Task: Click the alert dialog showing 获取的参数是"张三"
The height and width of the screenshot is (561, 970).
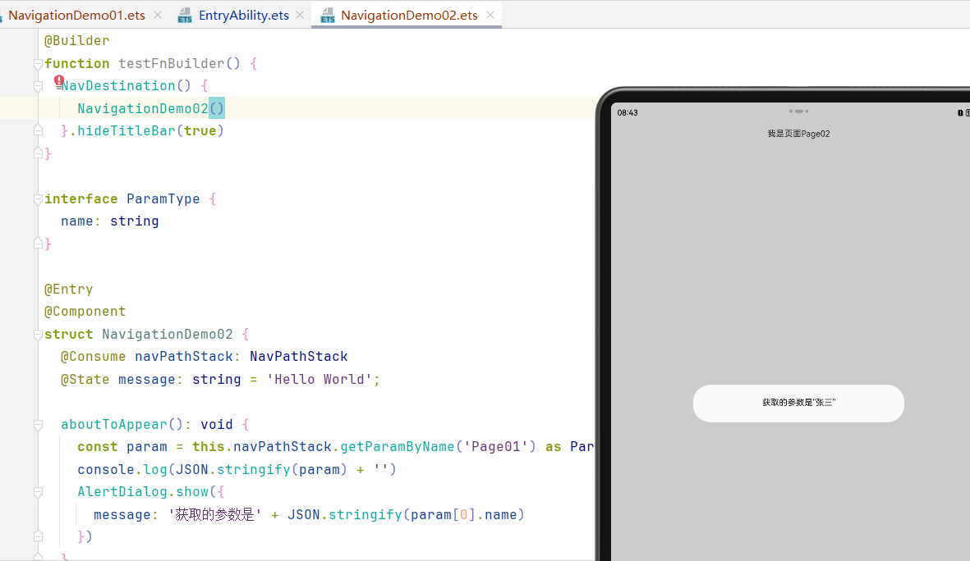Action: 798,403
